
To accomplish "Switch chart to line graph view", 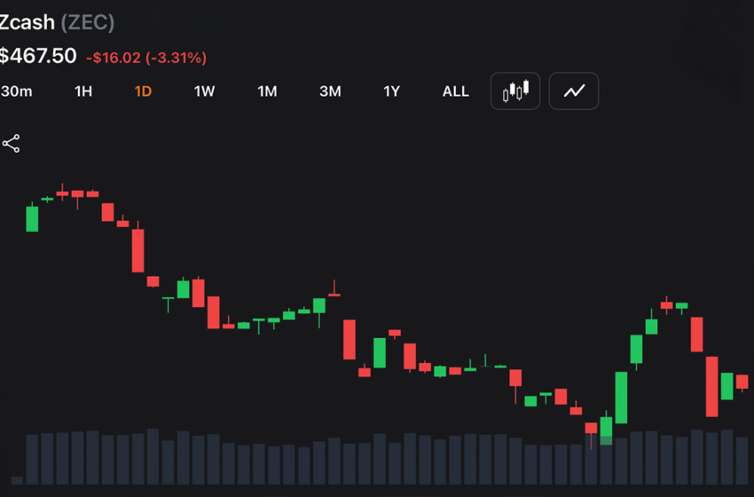I will pos(574,91).
